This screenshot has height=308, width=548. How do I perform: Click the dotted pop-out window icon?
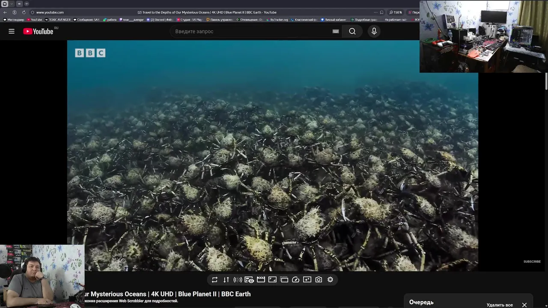pyautogui.click(x=284, y=280)
